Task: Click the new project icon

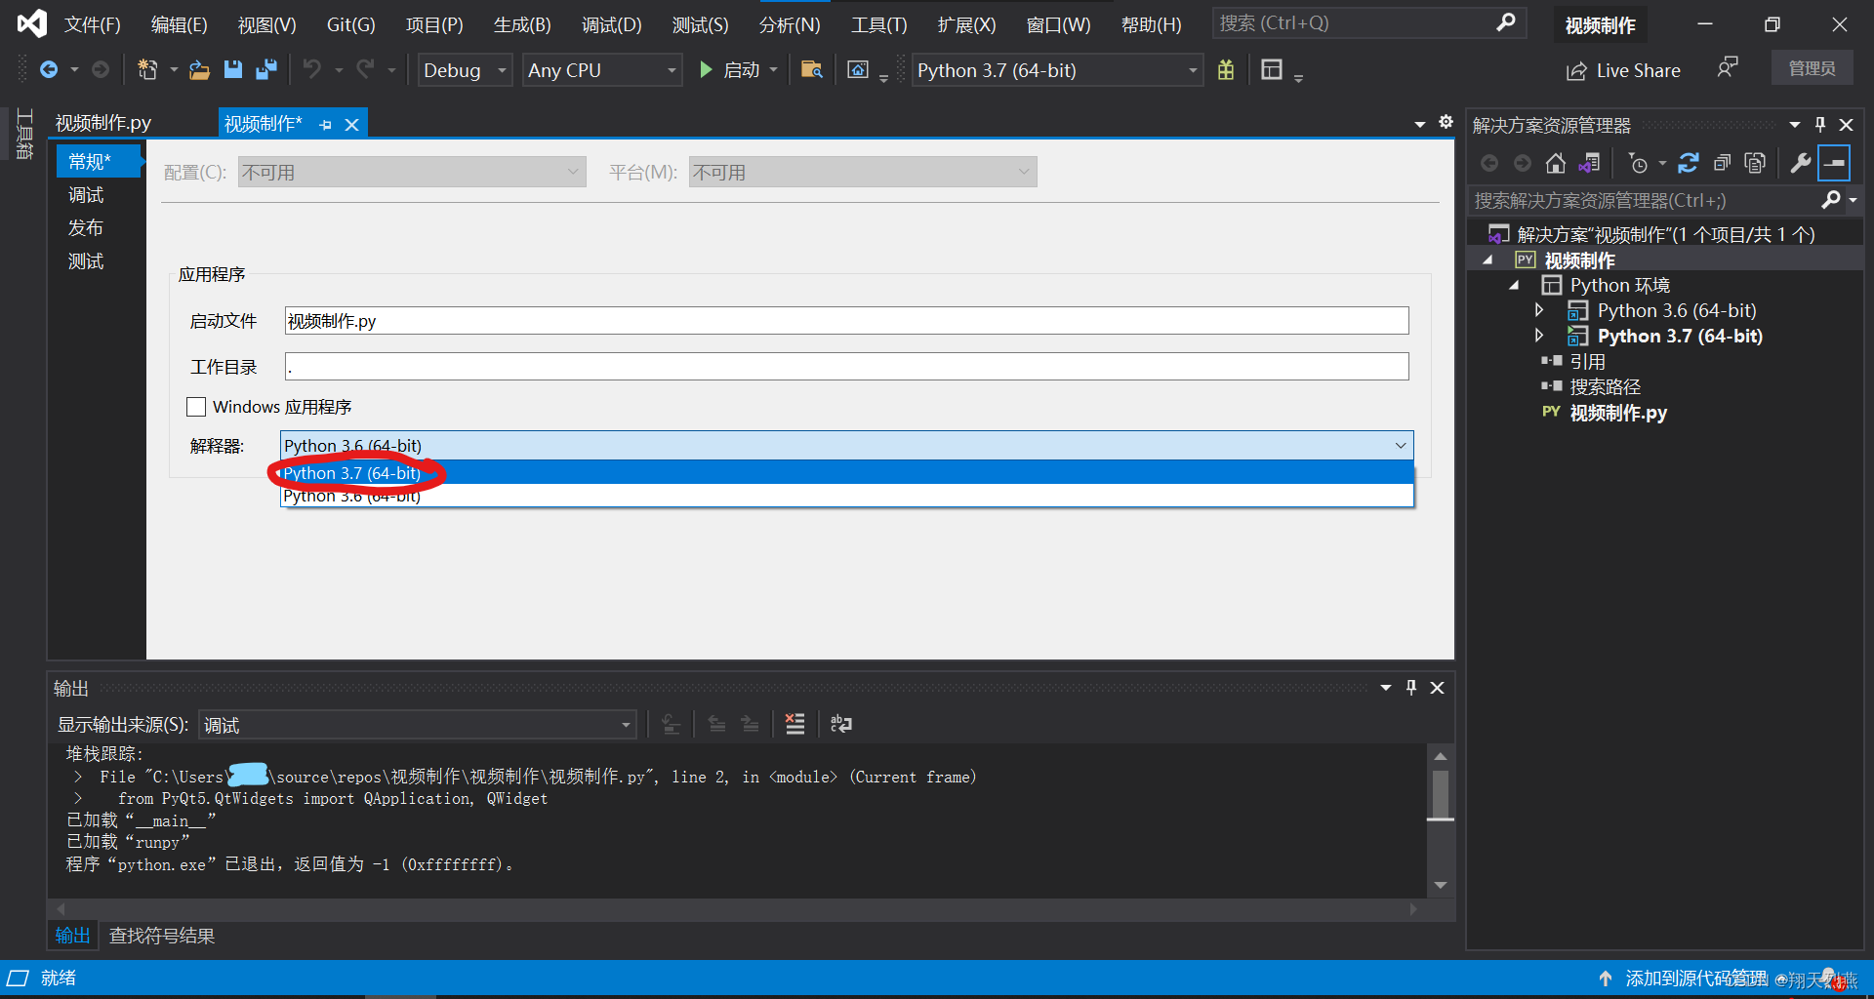Action: coord(147,69)
